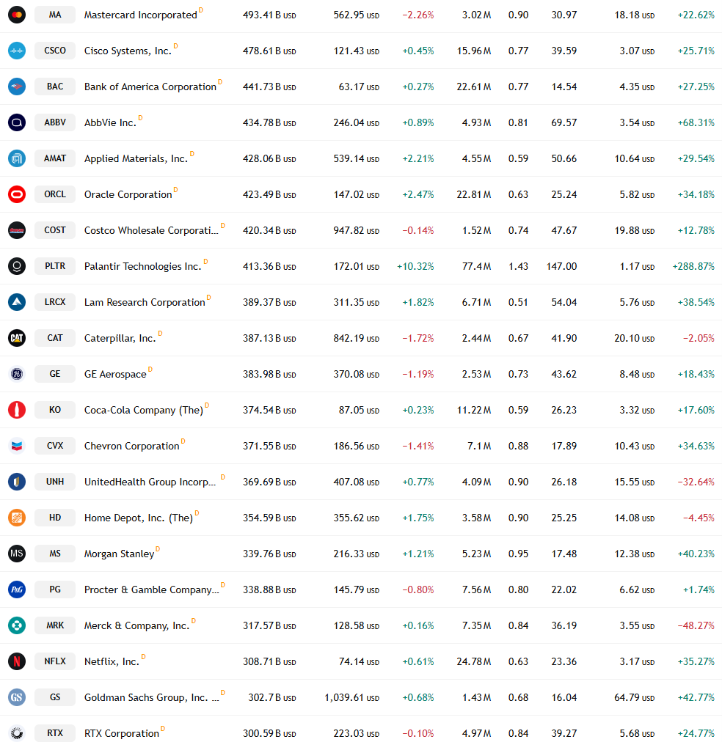Click the Netflix N logo icon

[x=17, y=661]
